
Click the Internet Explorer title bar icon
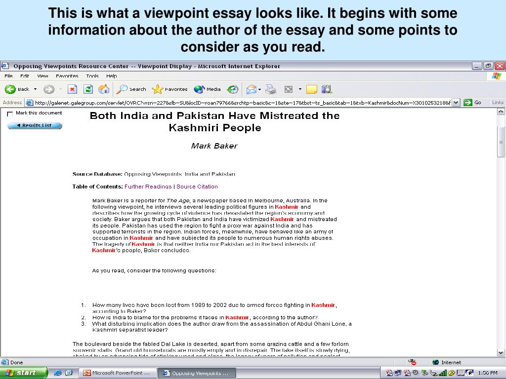pyautogui.click(x=5, y=66)
